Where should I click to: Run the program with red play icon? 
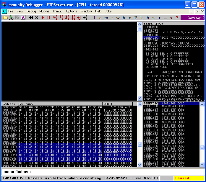(43, 18)
